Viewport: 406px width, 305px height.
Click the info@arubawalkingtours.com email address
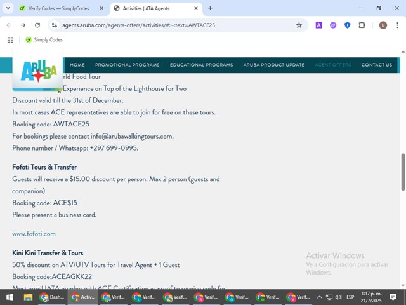[x=131, y=136]
